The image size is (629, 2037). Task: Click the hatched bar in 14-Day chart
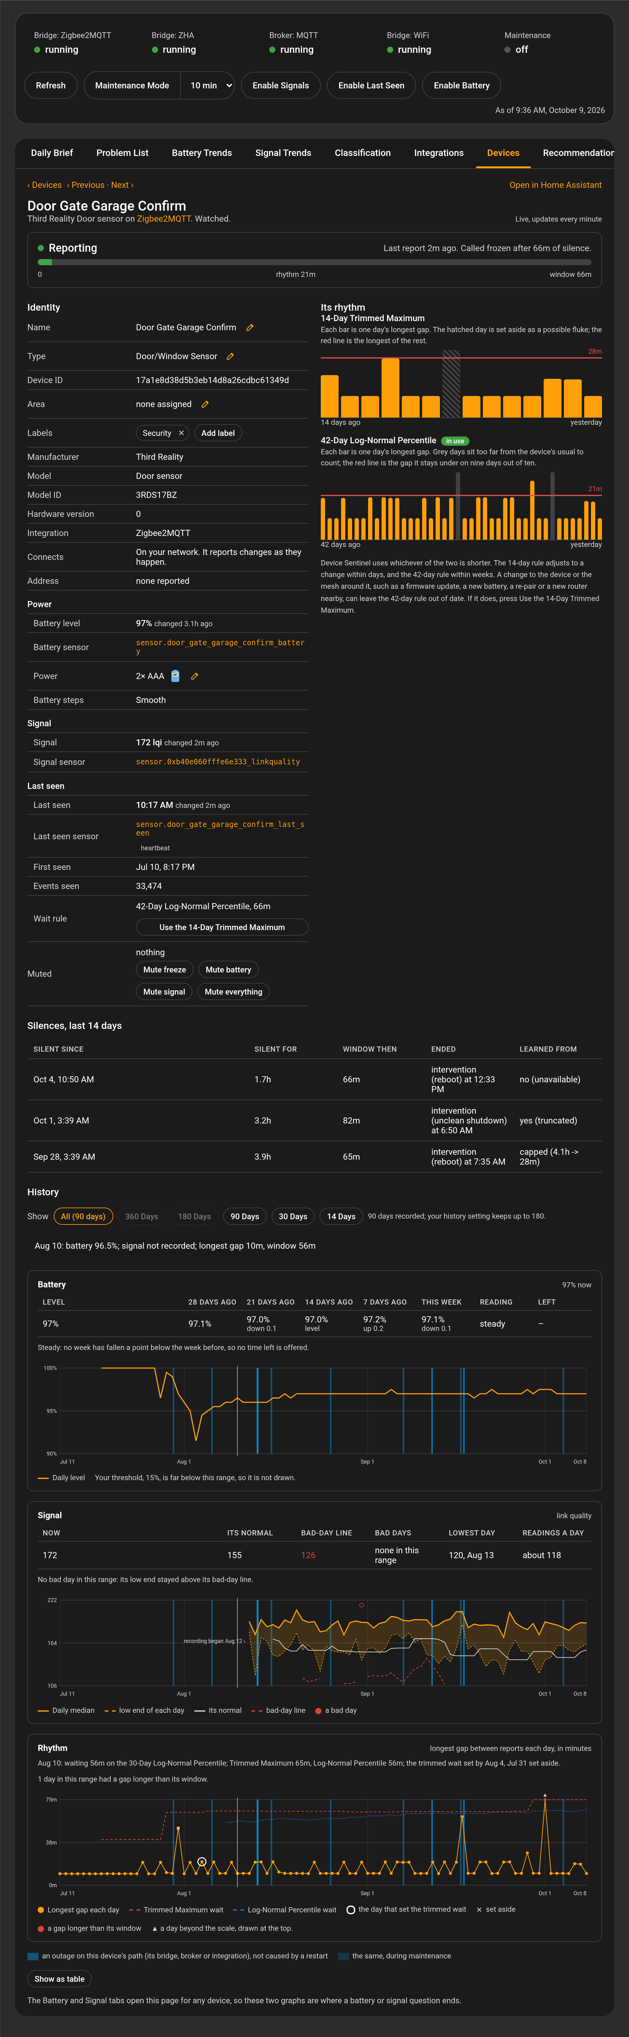pyautogui.click(x=451, y=383)
